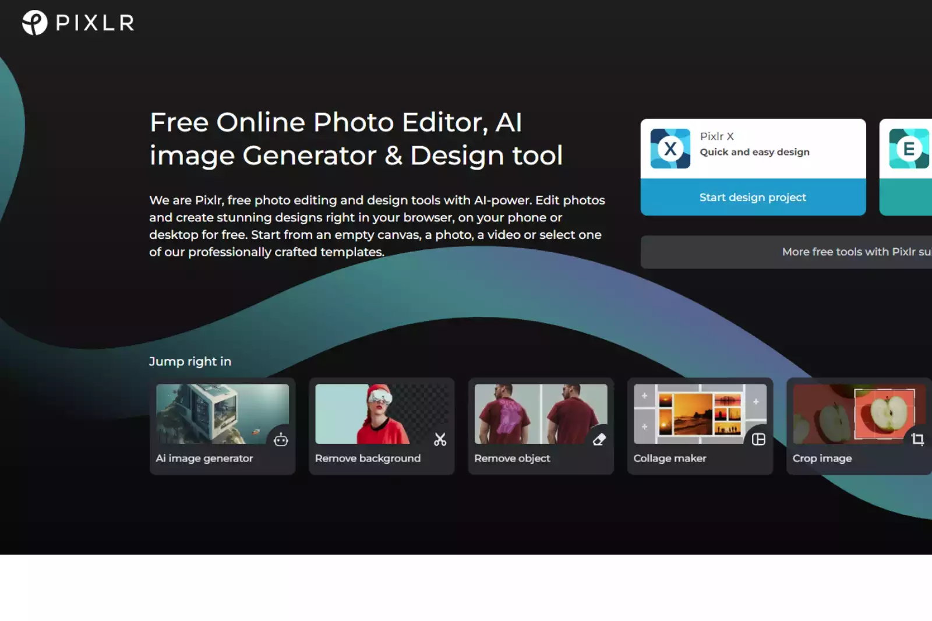Viewport: 932px width, 621px height.
Task: Start design project in Pixlr X
Action: click(753, 197)
